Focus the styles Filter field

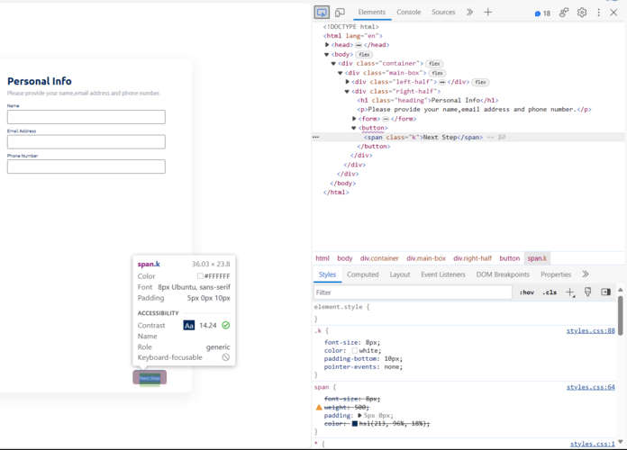coord(413,292)
